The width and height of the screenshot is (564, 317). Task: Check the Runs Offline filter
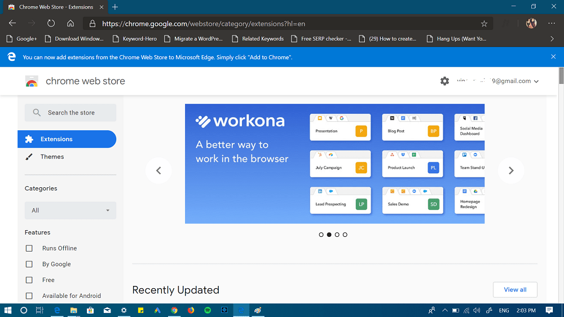[x=29, y=248]
